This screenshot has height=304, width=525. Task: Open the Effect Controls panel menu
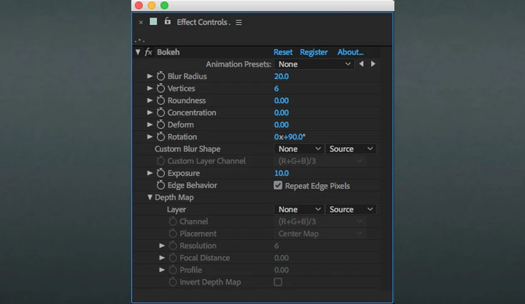pos(239,23)
